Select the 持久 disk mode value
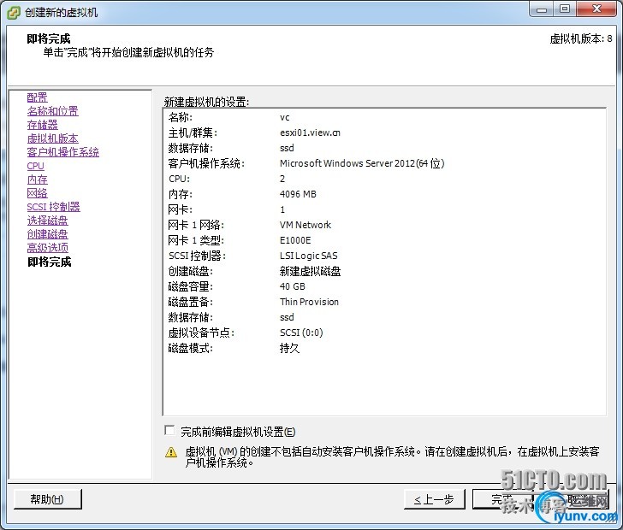 pyautogui.click(x=289, y=348)
